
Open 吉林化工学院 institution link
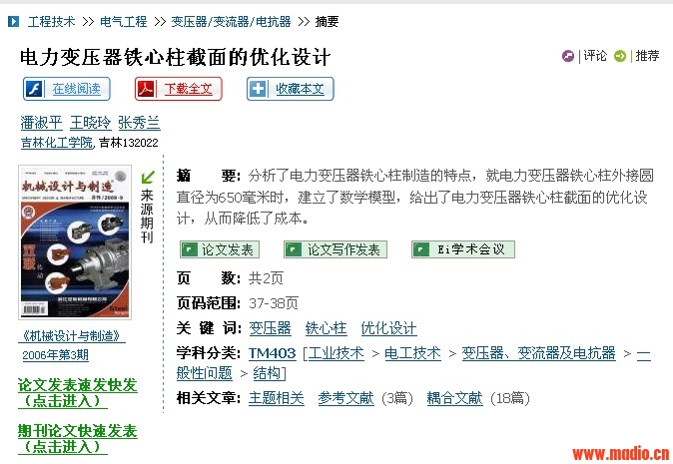click(x=57, y=143)
